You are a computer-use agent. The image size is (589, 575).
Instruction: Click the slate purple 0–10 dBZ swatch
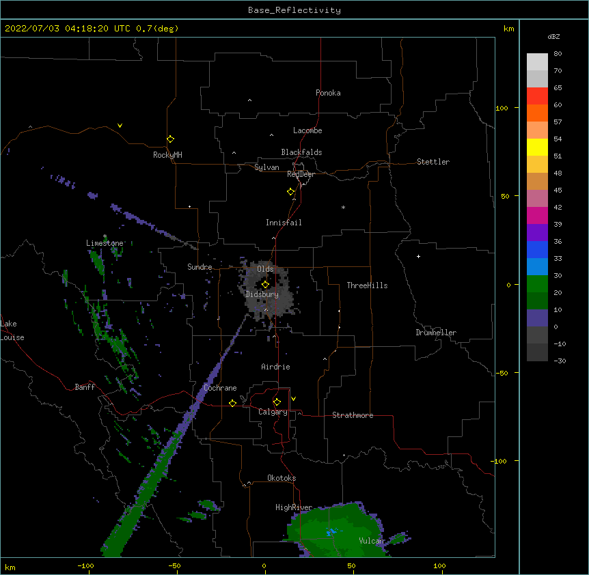coord(537,318)
